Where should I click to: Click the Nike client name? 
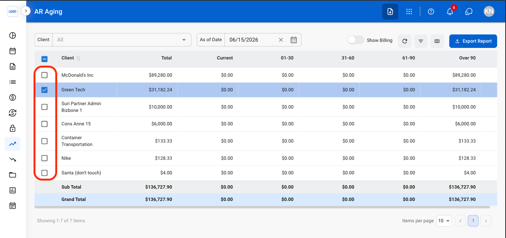(66, 158)
